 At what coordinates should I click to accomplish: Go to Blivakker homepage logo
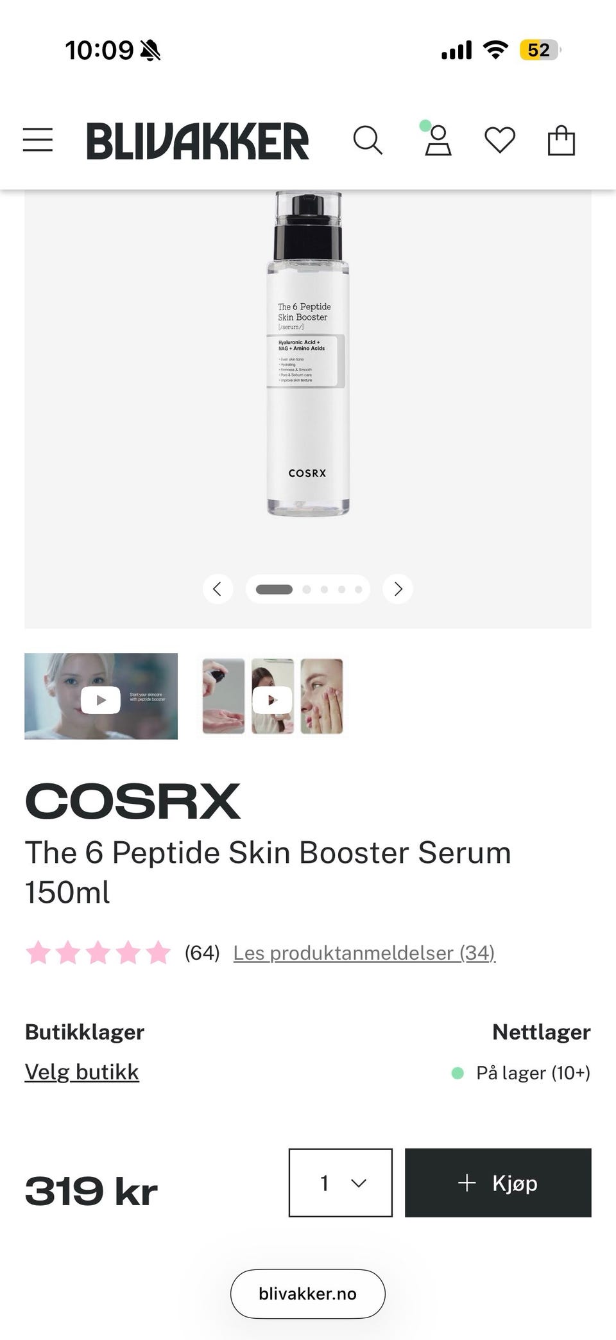point(198,141)
